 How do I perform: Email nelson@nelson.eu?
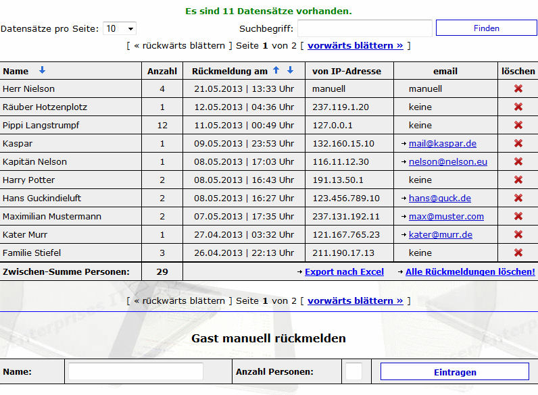point(447,161)
